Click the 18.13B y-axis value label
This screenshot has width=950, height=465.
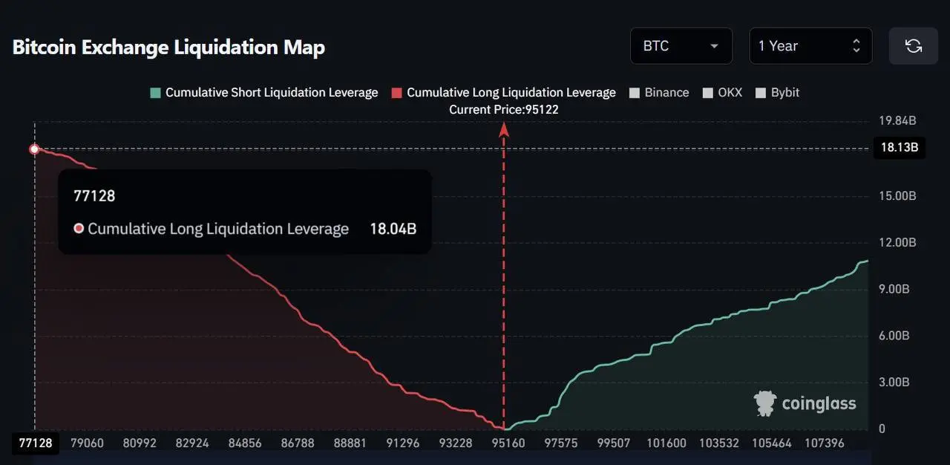900,147
